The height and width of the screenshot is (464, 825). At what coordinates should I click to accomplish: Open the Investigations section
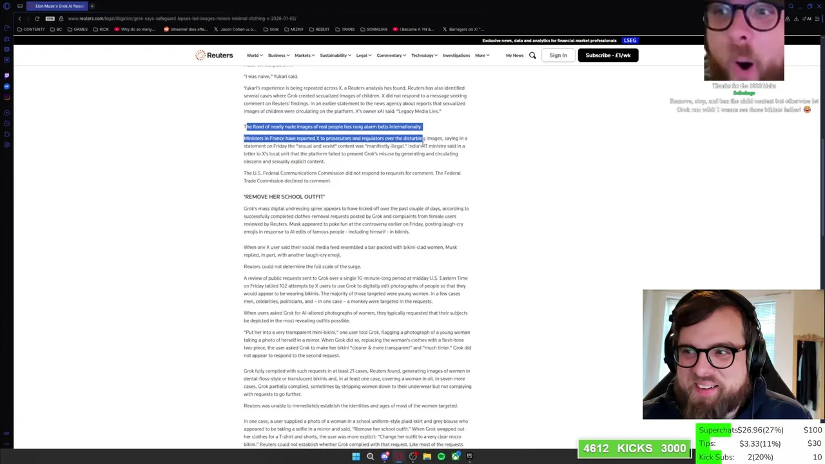(456, 55)
